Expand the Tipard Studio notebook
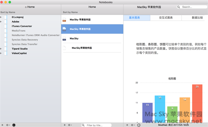The height and width of the screenshot is (127, 208). [1, 49]
